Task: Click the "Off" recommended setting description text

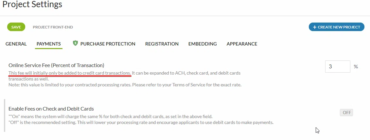Action: coord(141,123)
